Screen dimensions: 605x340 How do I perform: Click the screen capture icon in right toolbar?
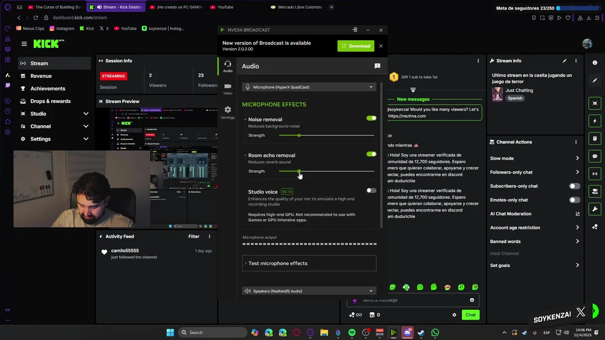595,103
